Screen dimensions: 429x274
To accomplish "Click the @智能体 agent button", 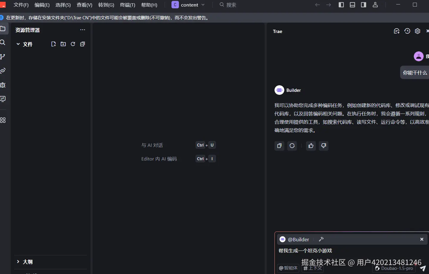I will click(x=288, y=268).
